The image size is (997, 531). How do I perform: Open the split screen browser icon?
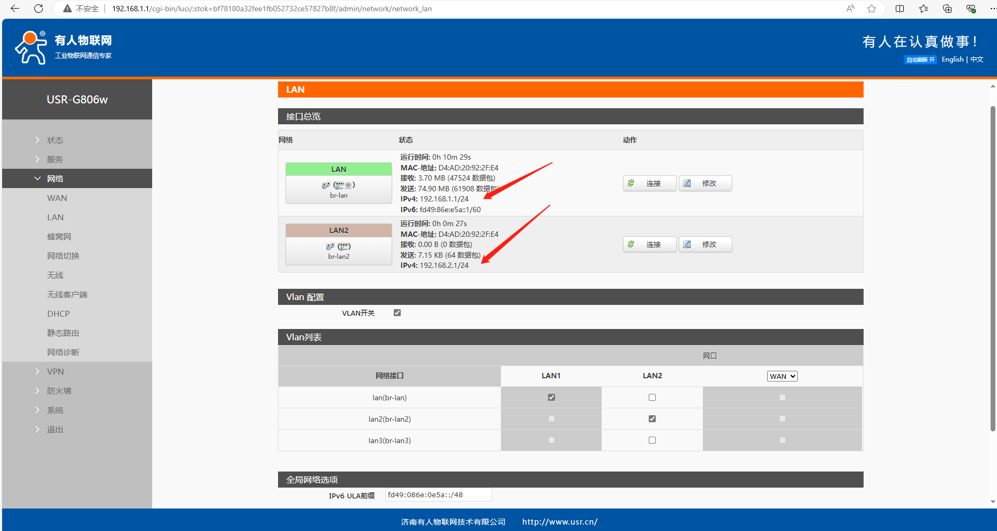[899, 9]
